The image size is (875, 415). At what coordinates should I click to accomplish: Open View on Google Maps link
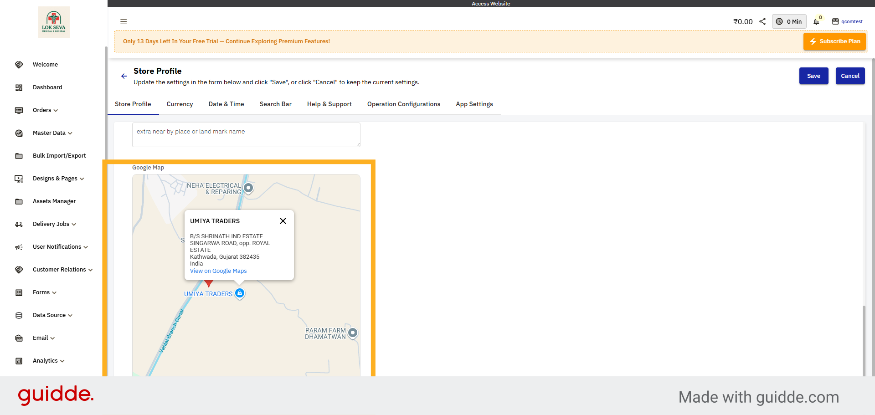click(x=218, y=271)
